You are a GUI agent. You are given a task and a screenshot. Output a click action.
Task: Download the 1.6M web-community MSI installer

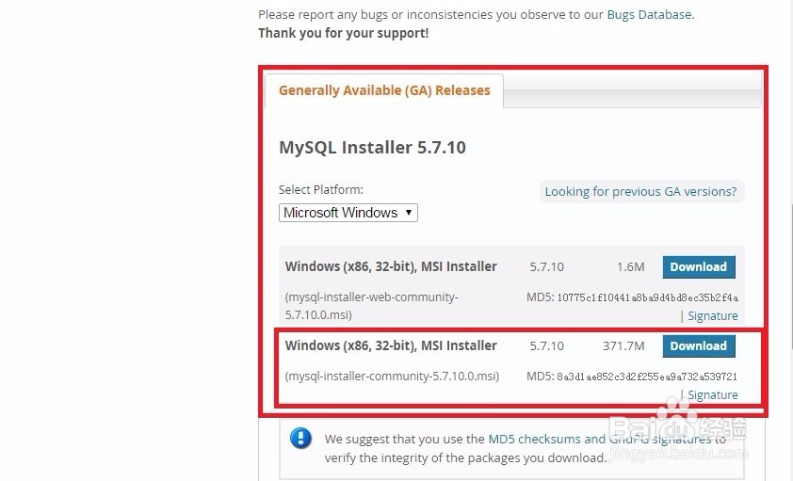(699, 266)
